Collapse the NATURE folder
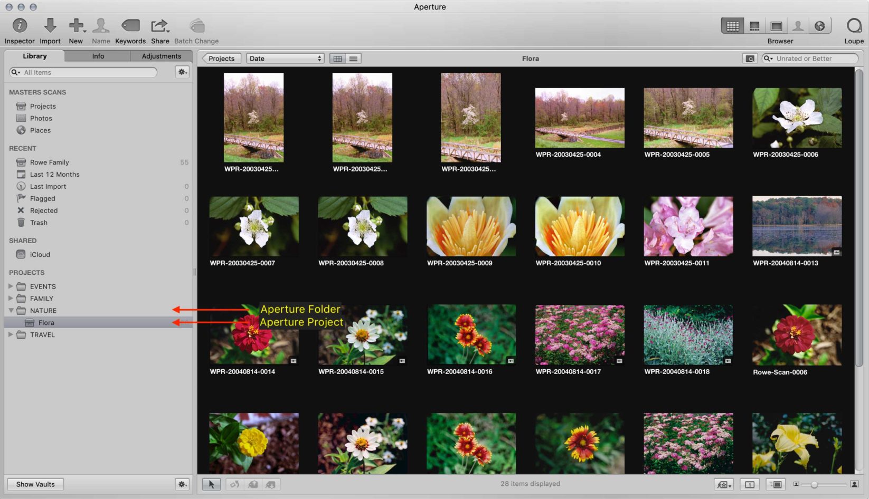The height and width of the screenshot is (499, 869). tap(11, 311)
